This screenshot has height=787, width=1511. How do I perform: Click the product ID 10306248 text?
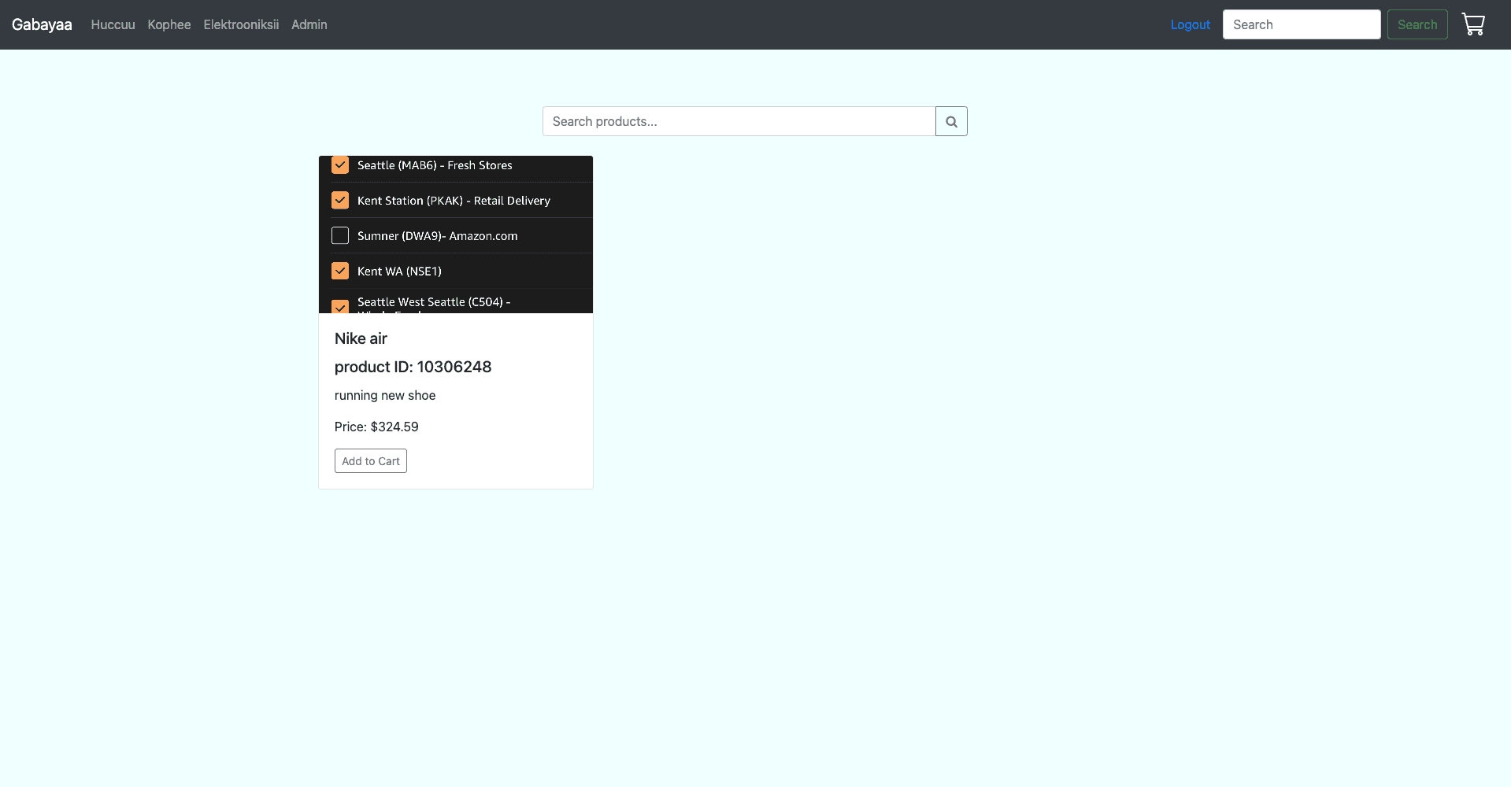coord(413,367)
